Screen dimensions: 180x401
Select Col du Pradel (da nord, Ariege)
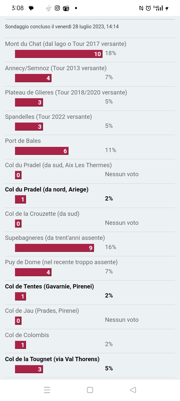pos(47,189)
